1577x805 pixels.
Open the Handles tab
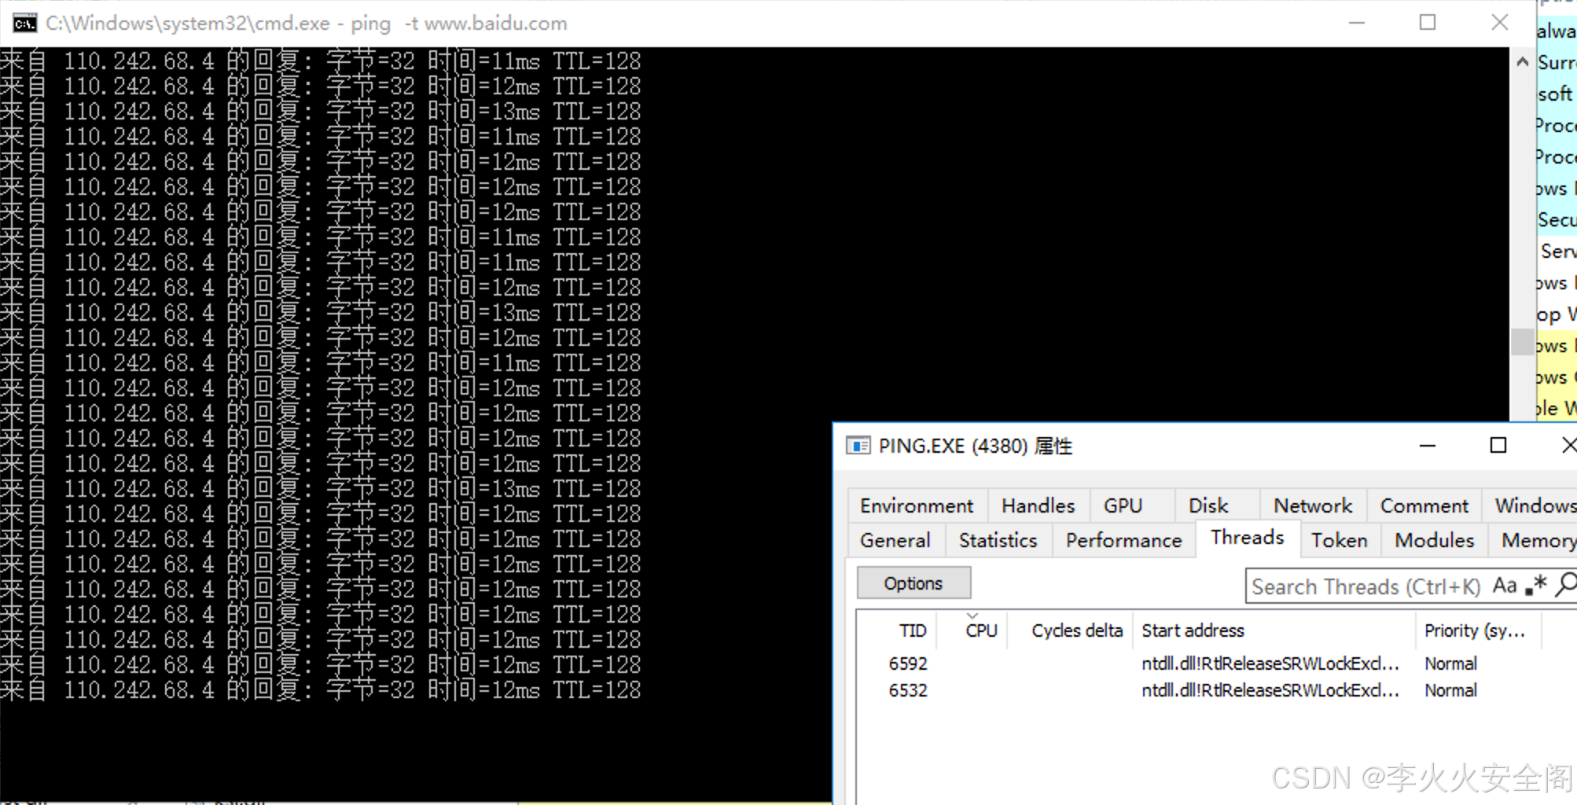(x=1038, y=505)
